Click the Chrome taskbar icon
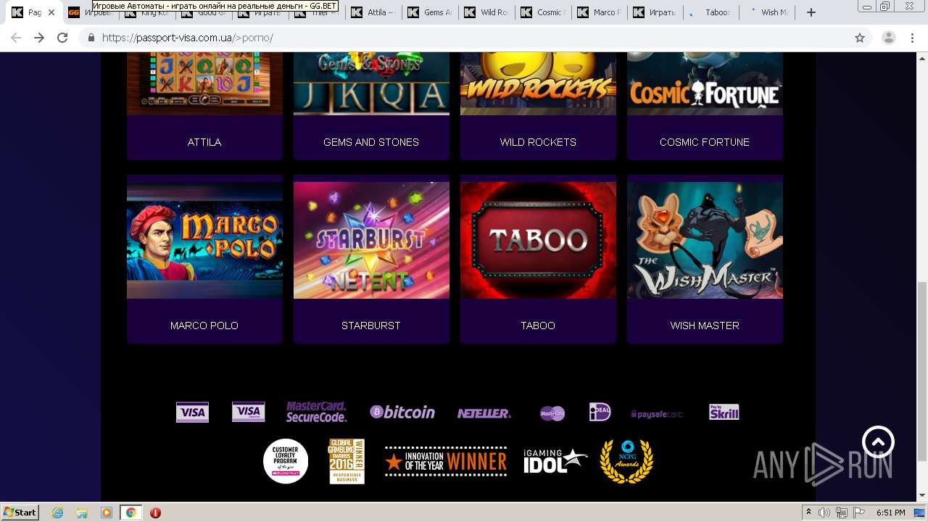Screen dimensions: 928x522 (130, 513)
